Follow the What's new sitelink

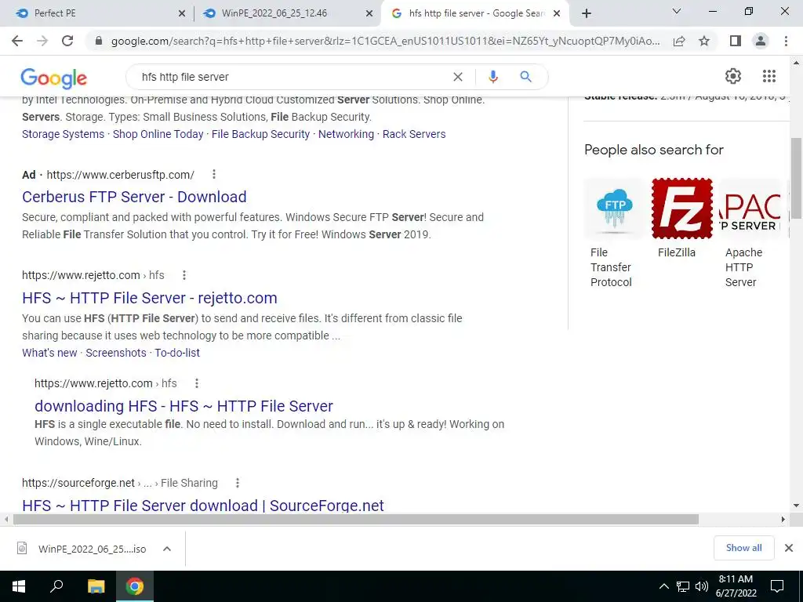click(49, 354)
